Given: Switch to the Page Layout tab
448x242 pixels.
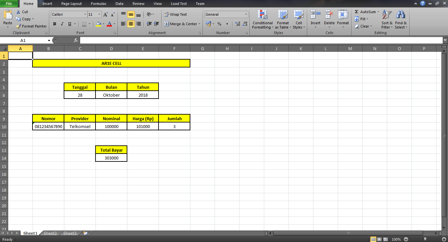Looking at the screenshot, I should (x=72, y=4).
